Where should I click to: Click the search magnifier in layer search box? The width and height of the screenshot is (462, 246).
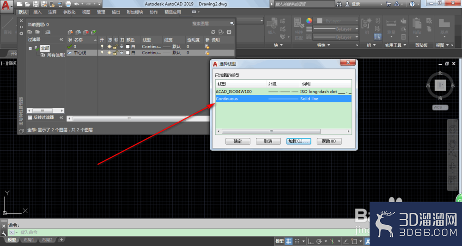[232, 23]
